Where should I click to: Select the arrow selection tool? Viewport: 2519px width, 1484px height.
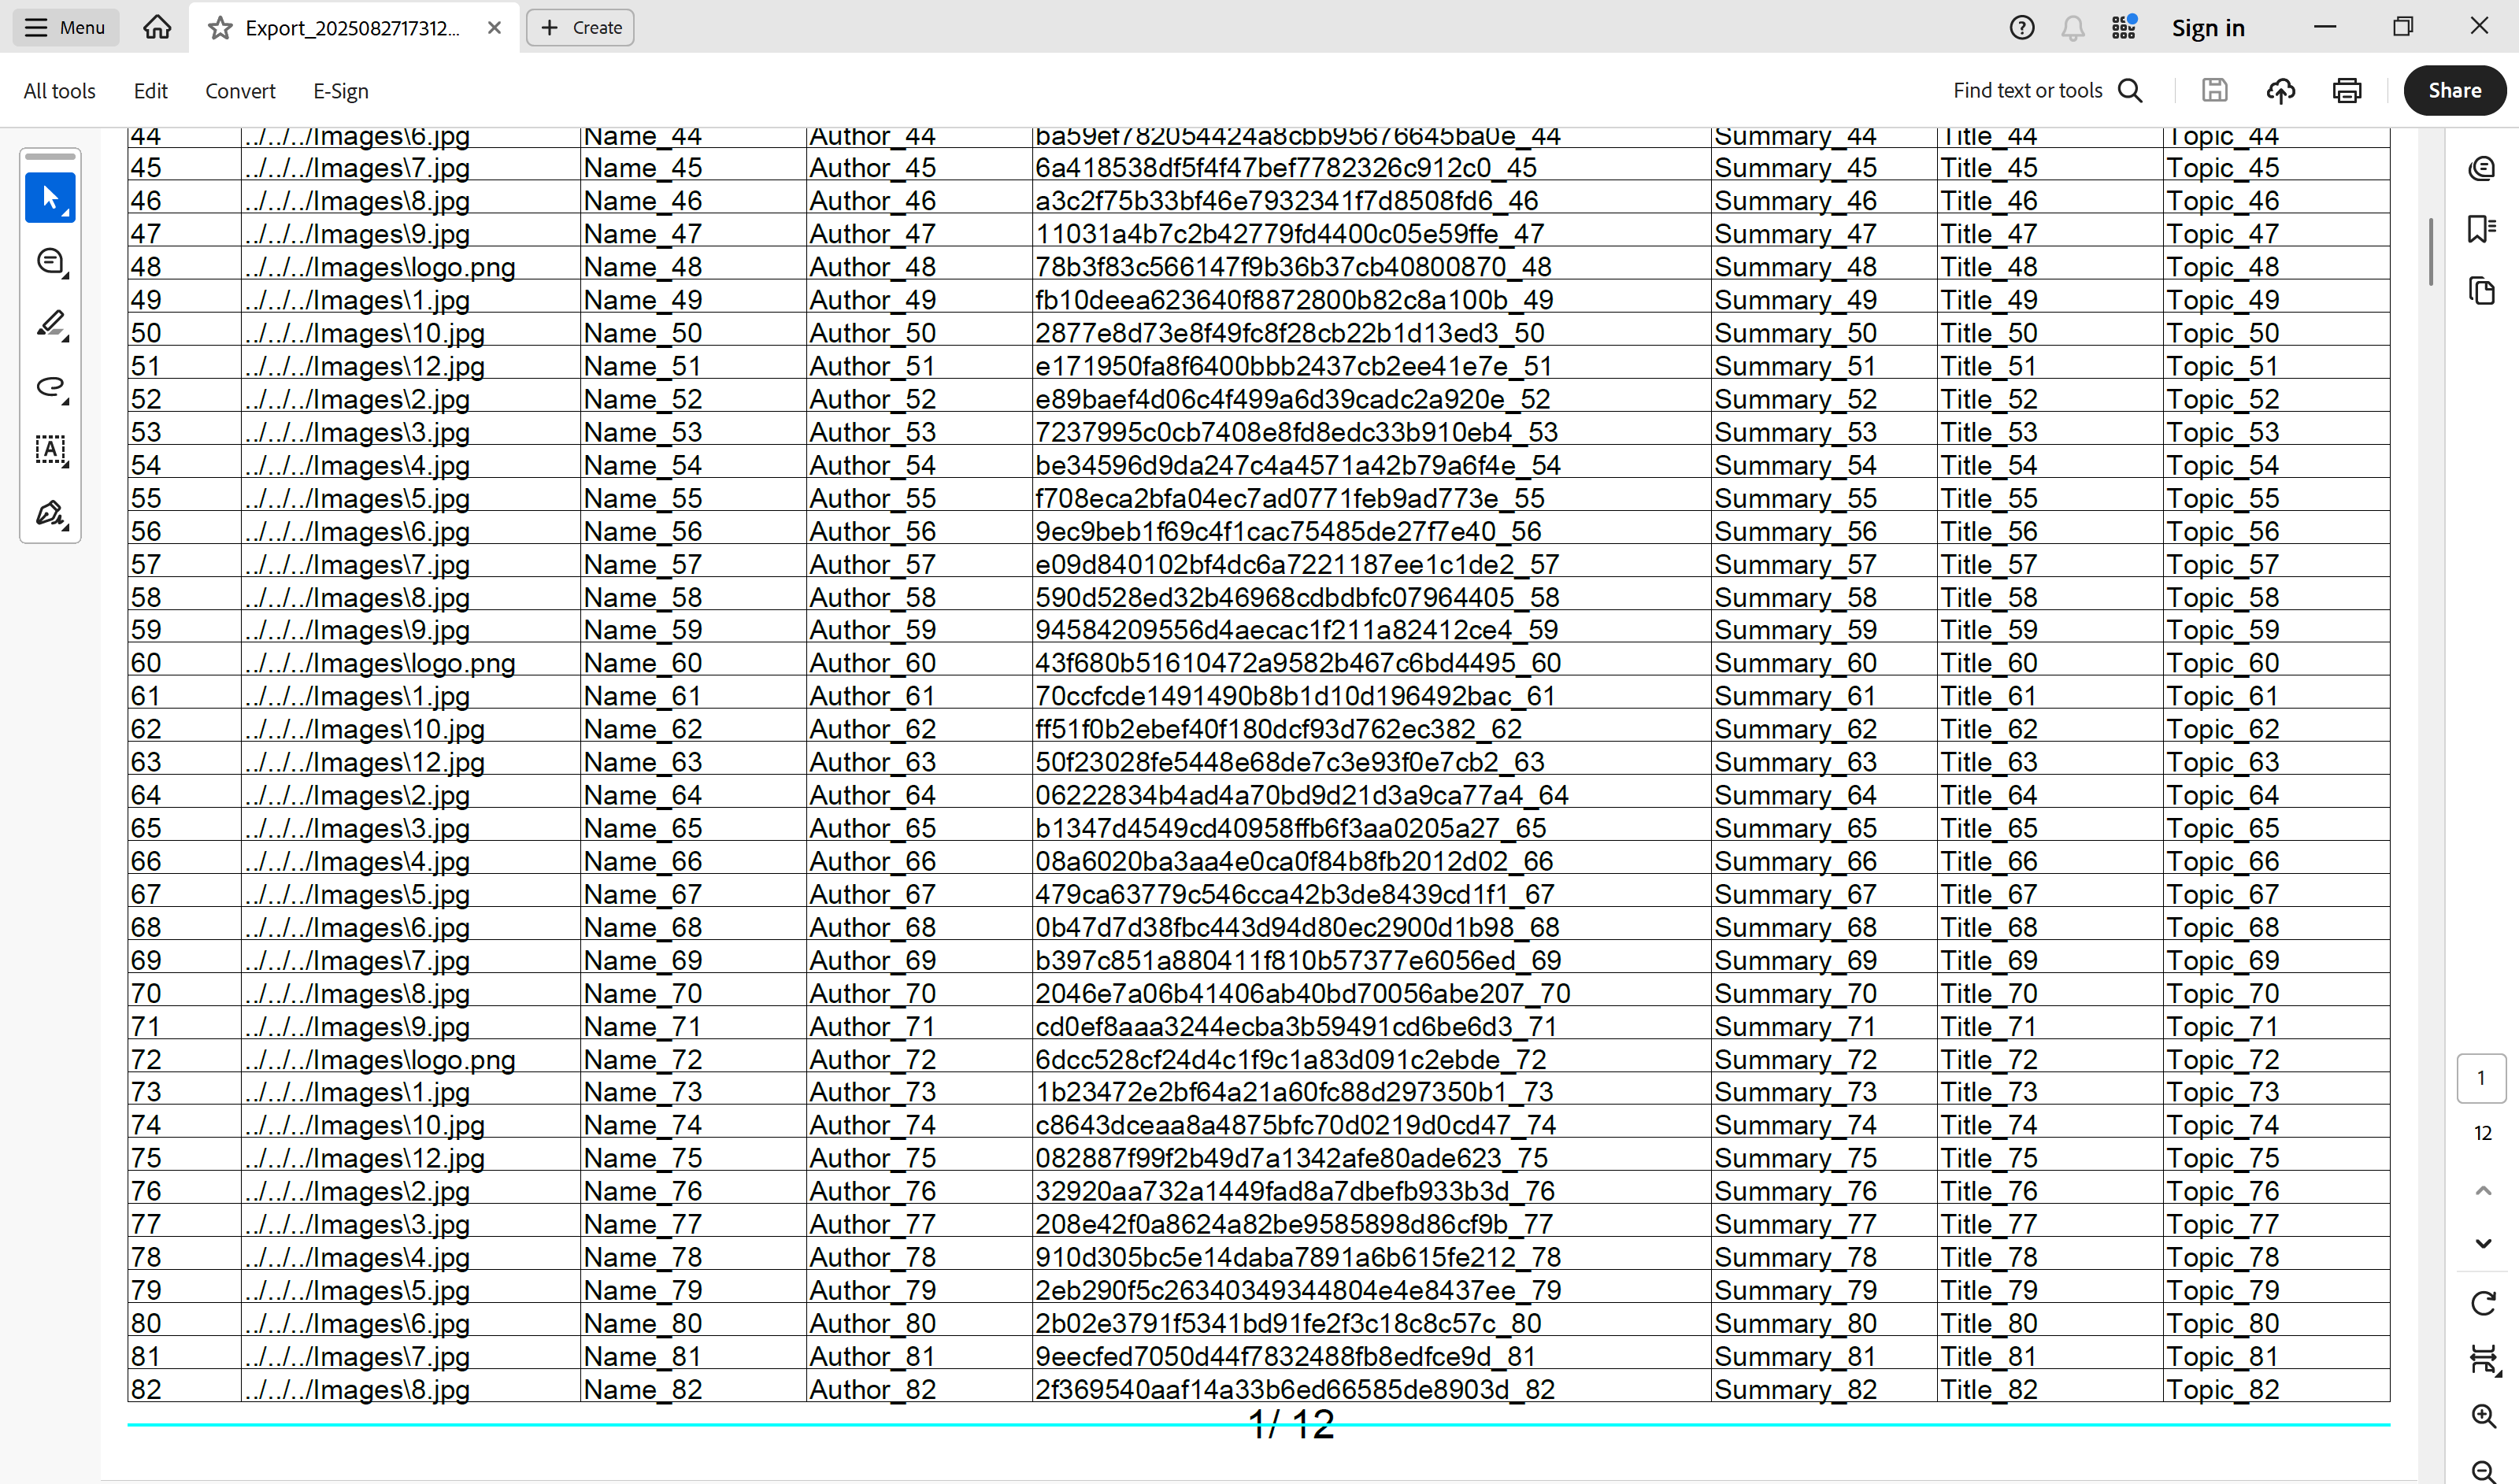pyautogui.click(x=50, y=198)
